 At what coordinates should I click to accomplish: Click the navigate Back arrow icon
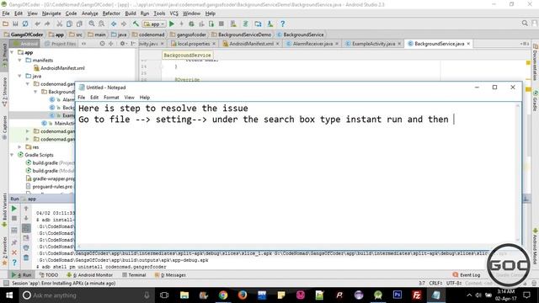[114, 24]
